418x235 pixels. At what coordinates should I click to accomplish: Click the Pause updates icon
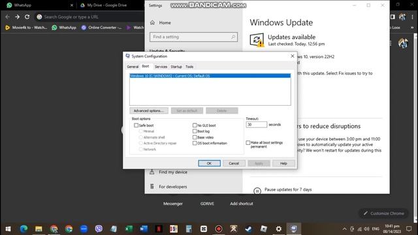click(x=257, y=191)
